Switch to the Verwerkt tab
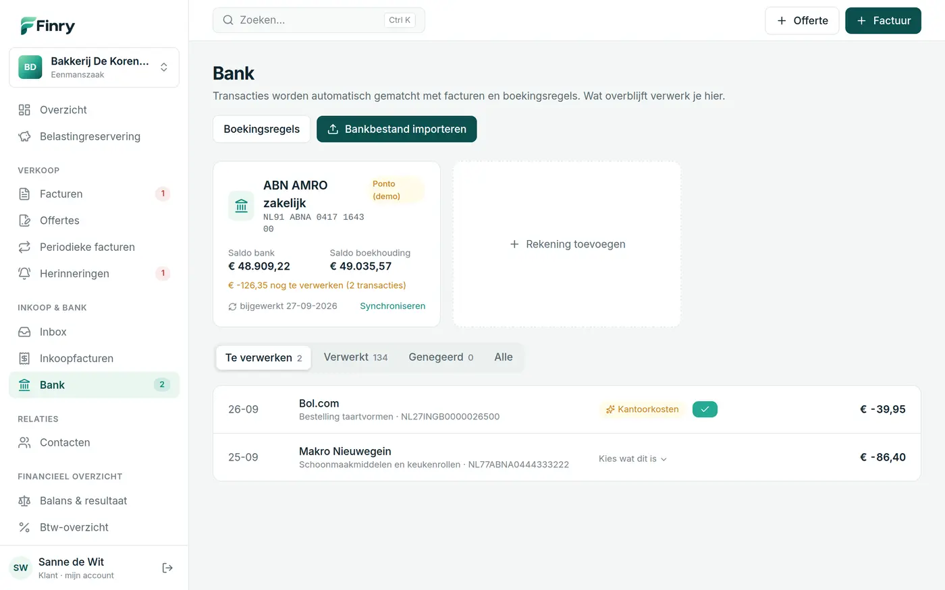Image resolution: width=945 pixels, height=590 pixels. click(356, 357)
